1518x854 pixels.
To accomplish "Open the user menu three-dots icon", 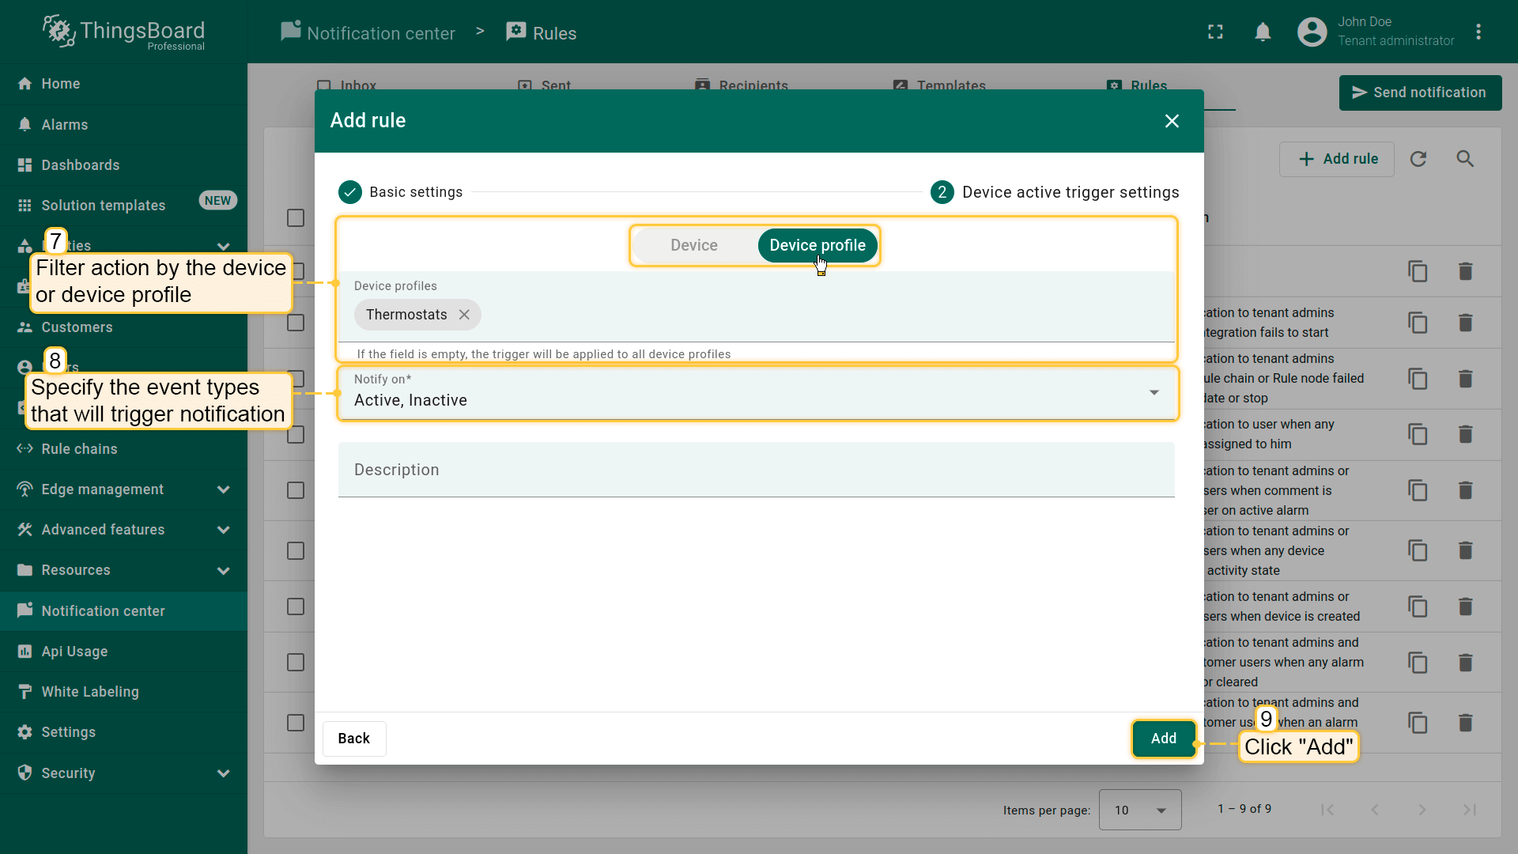I will 1478,32.
